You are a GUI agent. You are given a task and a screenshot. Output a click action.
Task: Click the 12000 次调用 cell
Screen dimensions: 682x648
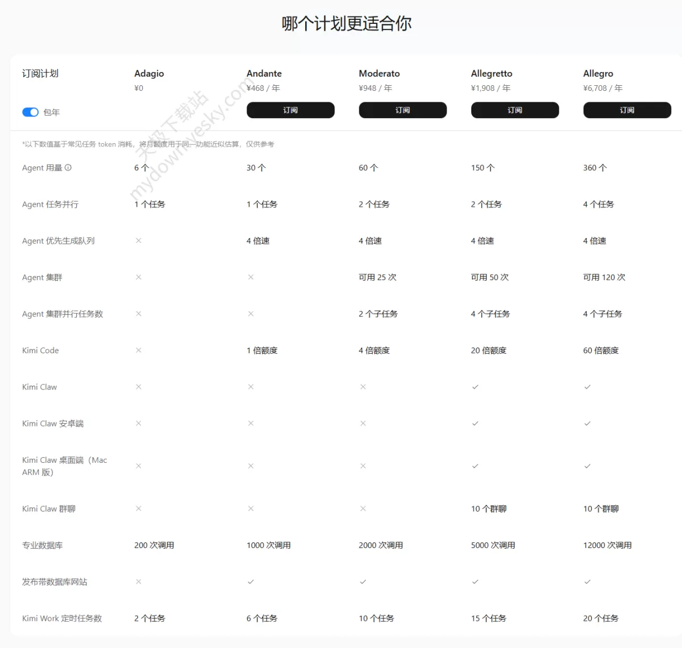608,545
